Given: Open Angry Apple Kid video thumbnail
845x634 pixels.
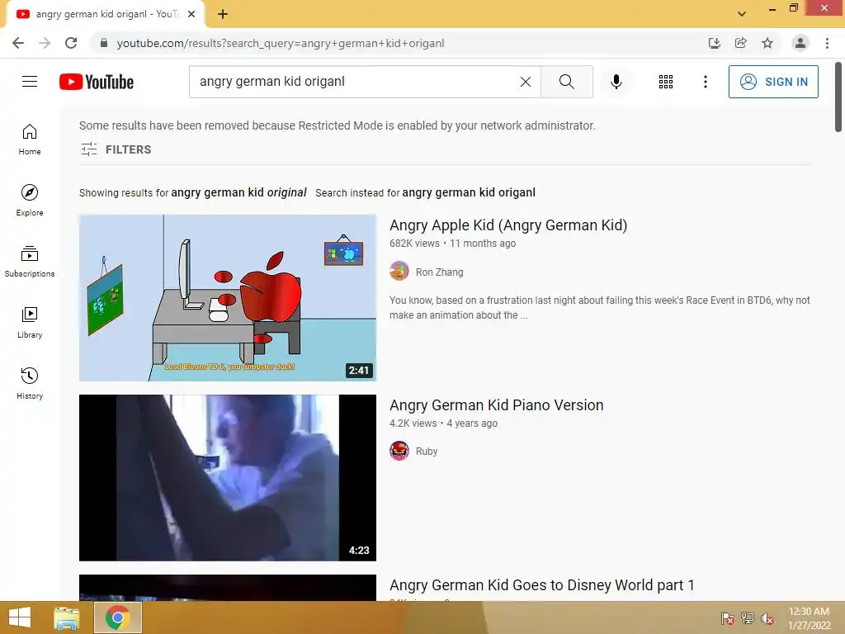Looking at the screenshot, I should click(228, 297).
